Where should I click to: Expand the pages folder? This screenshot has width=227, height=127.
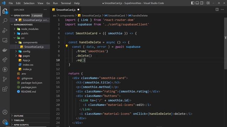tap(26, 56)
